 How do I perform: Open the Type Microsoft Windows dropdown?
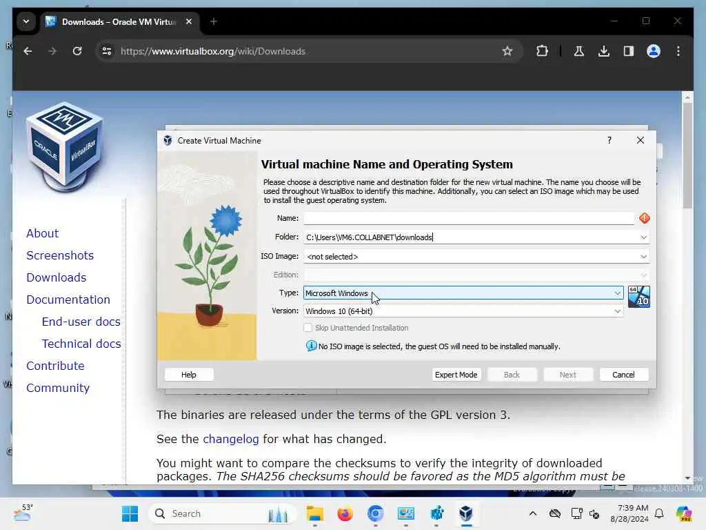pyautogui.click(x=463, y=293)
